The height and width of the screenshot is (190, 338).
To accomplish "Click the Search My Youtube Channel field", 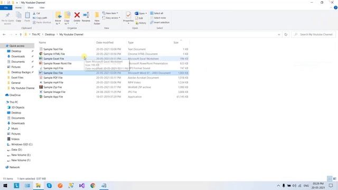I will (314, 34).
